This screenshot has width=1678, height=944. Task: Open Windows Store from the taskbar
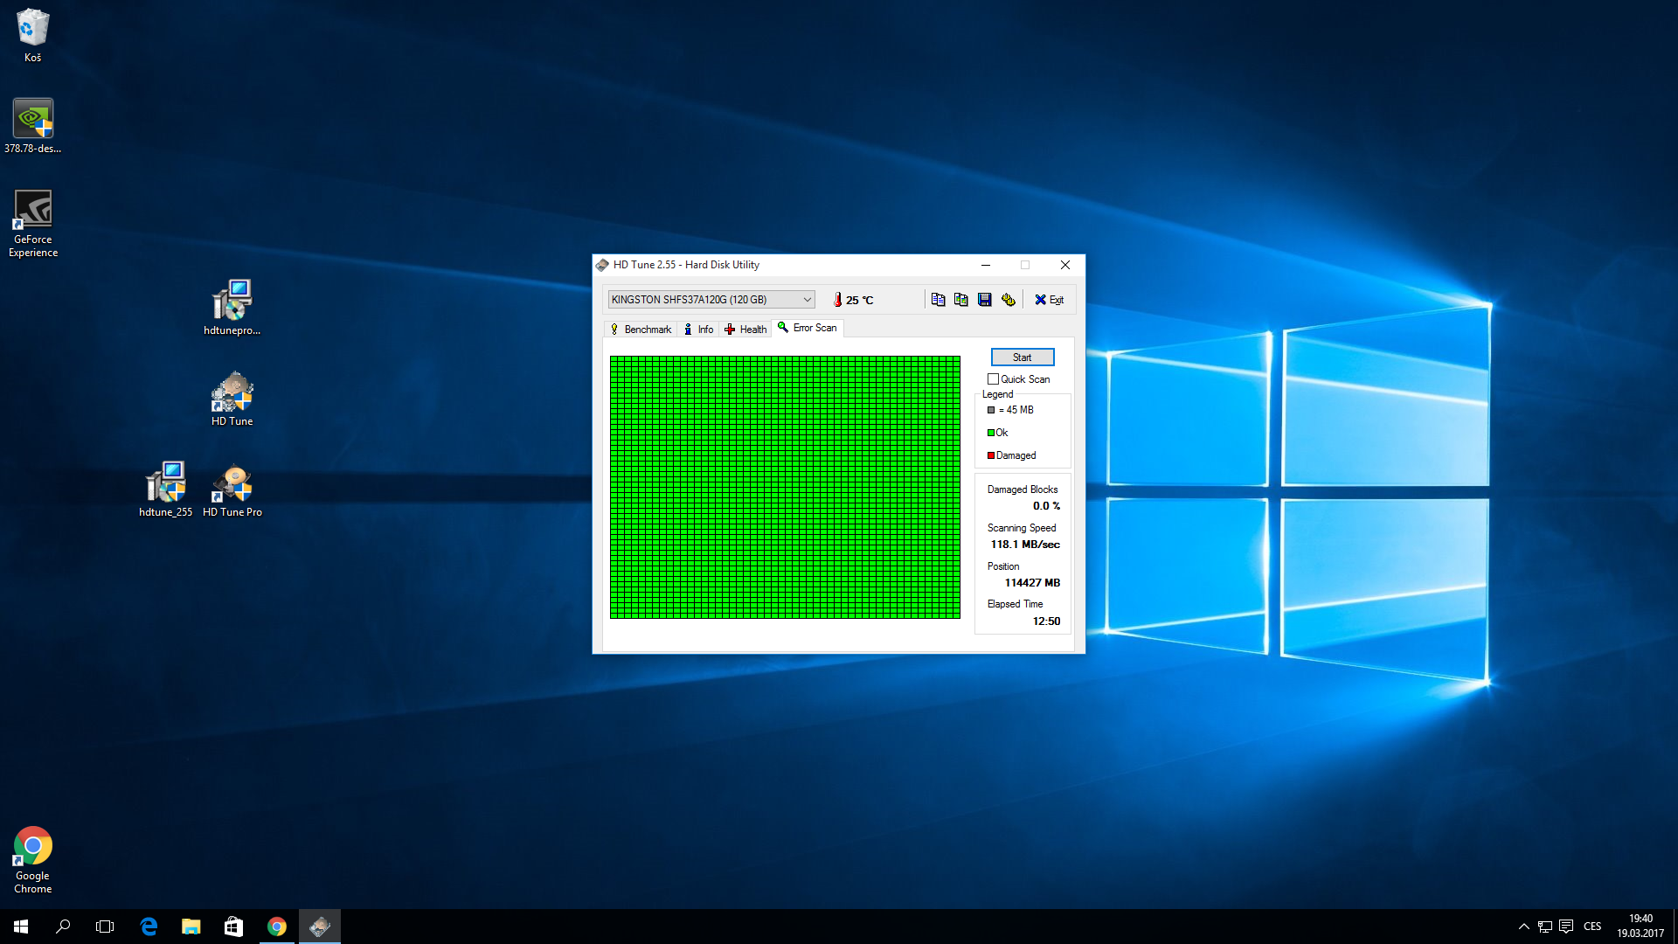233,927
